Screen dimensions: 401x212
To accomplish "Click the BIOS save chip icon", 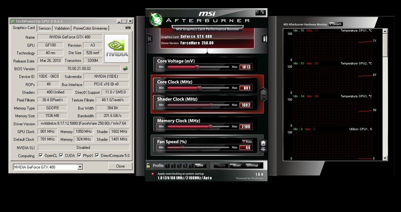I will [x=125, y=69].
